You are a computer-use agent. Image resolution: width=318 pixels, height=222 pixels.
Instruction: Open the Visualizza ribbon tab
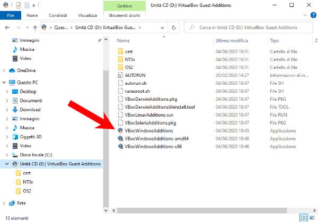point(87,15)
